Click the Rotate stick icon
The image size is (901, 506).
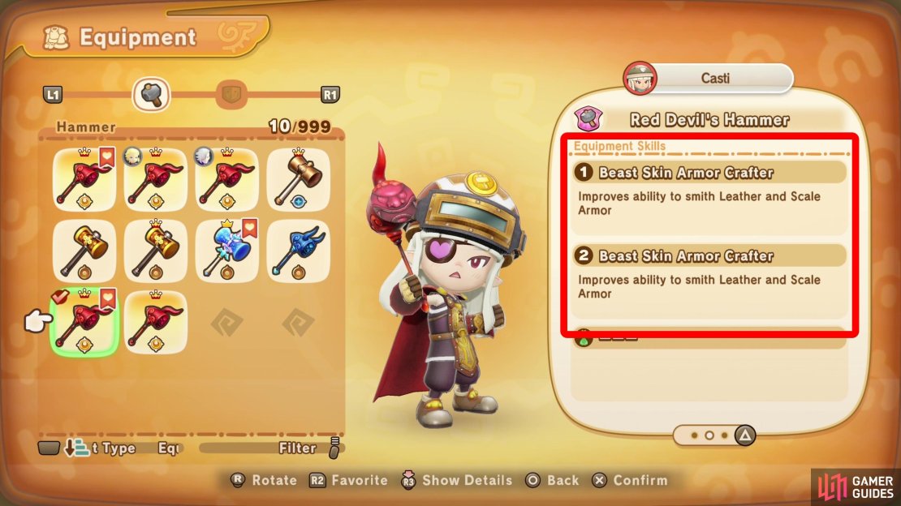[238, 480]
